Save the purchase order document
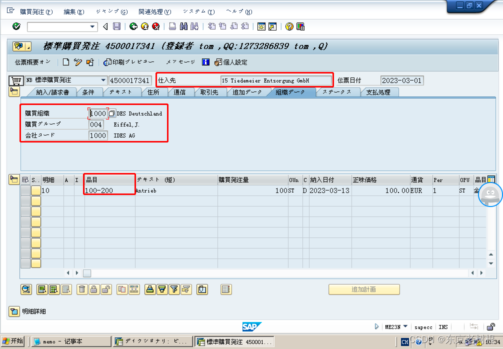The height and width of the screenshot is (349, 503). coord(116,26)
